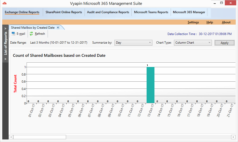This screenshot has width=238, height=142.
Task: Close the Shared Mailbox by Created Date tab
Action: pyautogui.click(x=58, y=28)
